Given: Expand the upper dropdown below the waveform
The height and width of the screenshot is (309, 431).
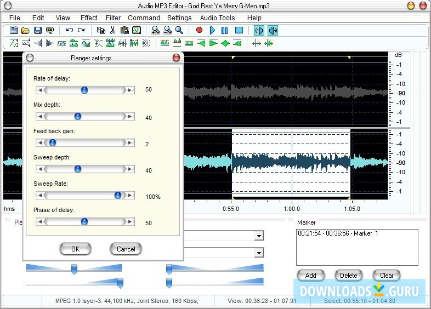Looking at the screenshot, I should [259, 236].
